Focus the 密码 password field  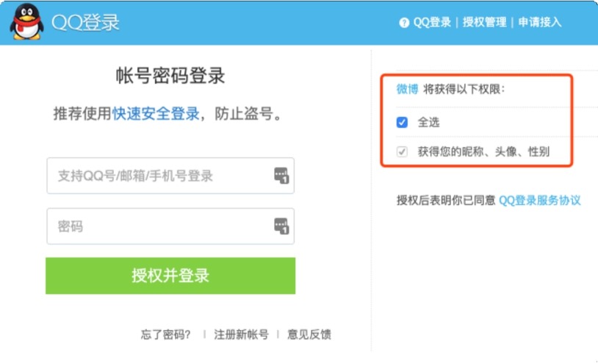click(158, 226)
